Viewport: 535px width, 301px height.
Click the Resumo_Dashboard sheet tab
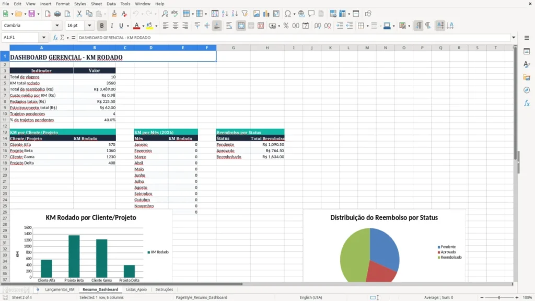coord(100,290)
